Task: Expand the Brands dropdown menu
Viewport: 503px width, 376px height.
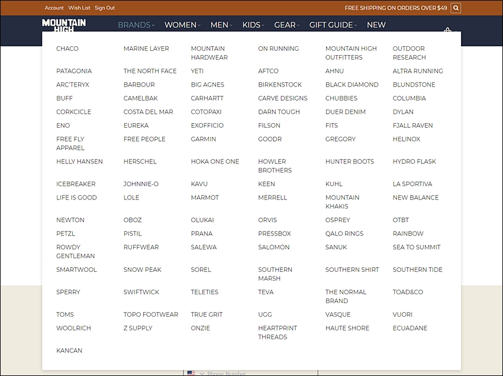Action: [136, 25]
